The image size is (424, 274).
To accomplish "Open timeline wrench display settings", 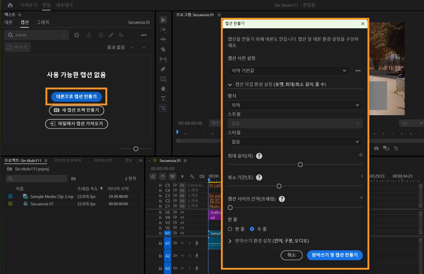I will [x=192, y=176].
